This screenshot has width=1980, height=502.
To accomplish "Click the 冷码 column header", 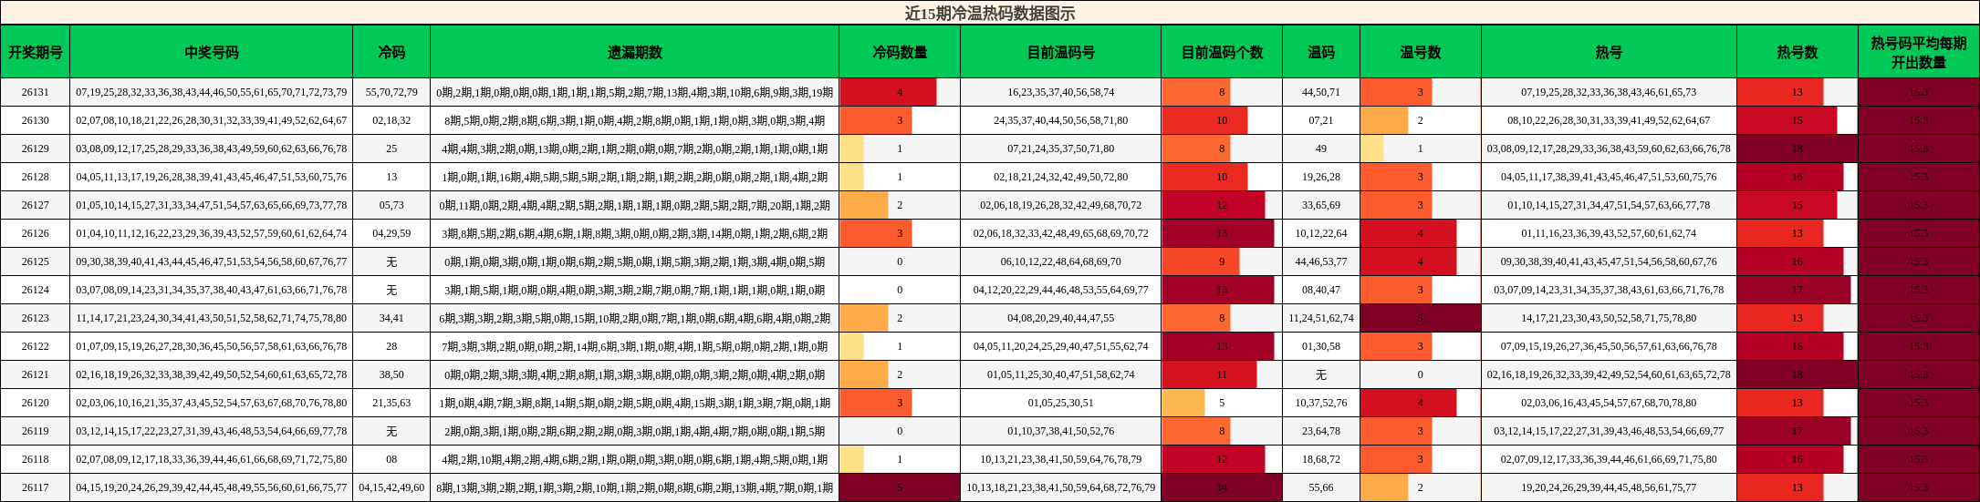I will [391, 52].
